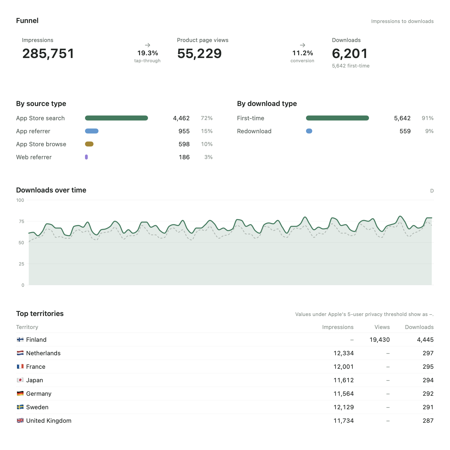Click the Impressions column header
The width and height of the screenshot is (450, 450).
tap(338, 327)
